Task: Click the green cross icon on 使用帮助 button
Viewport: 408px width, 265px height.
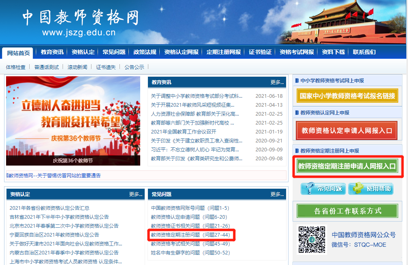Action: click(x=358, y=188)
